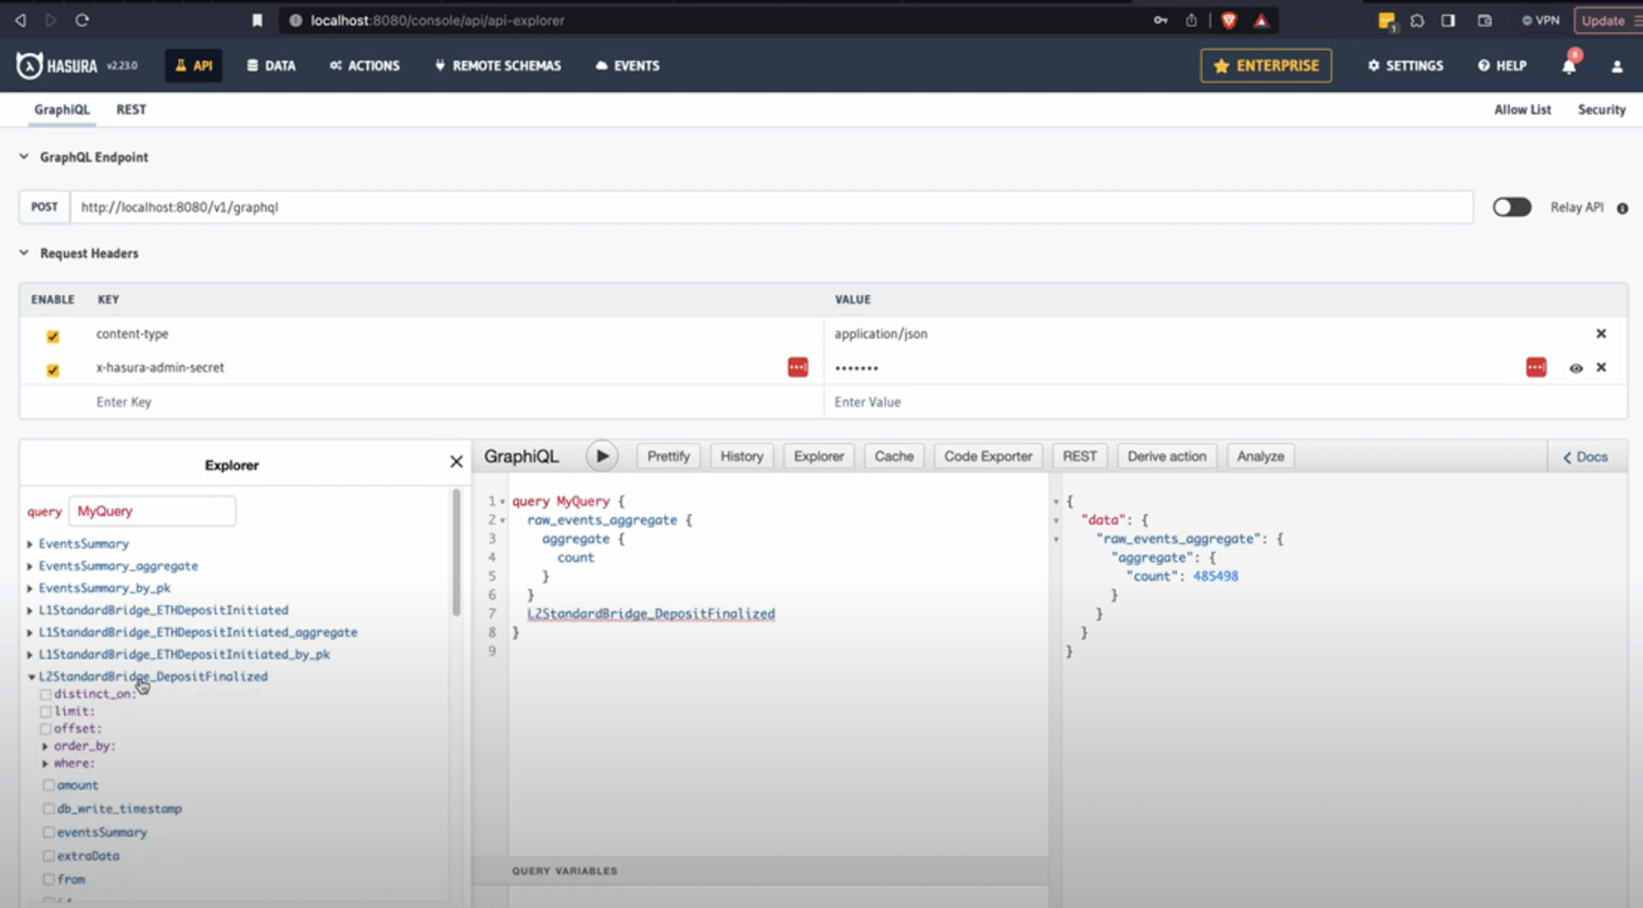Open the HELP menu
Image resolution: width=1643 pixels, height=908 pixels.
[x=1502, y=66]
